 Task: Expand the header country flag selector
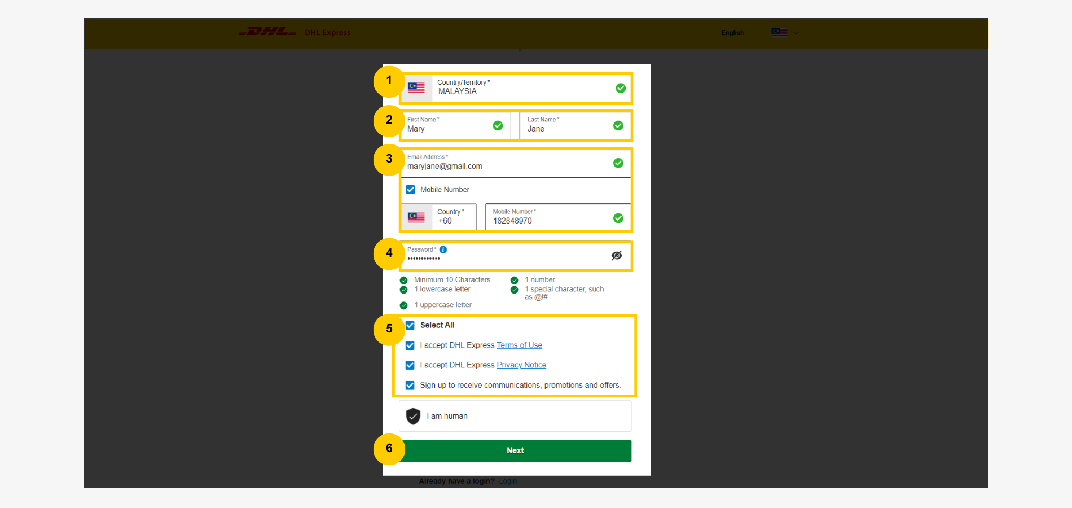click(x=785, y=33)
